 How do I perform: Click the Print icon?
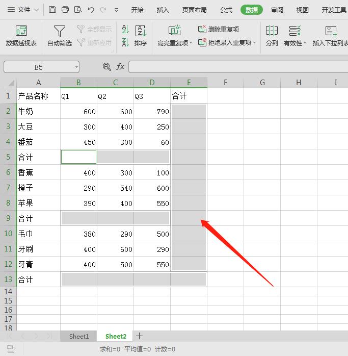(x=65, y=10)
